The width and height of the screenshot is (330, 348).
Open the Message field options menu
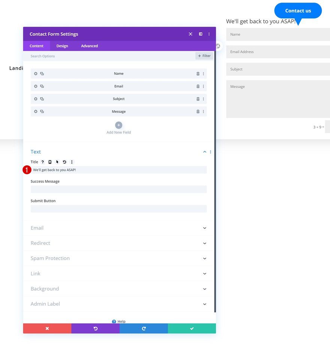point(203,111)
